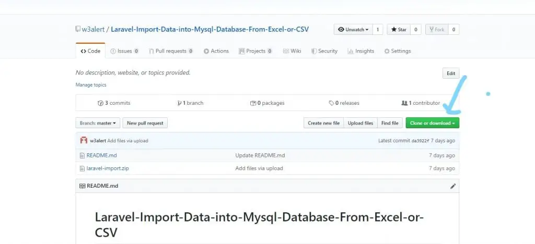
Task: Click the README.md file icon
Action: pos(82,155)
